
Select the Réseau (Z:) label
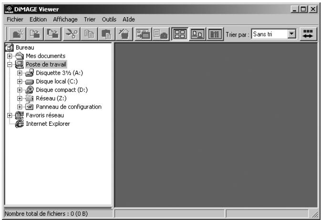coord(51,99)
